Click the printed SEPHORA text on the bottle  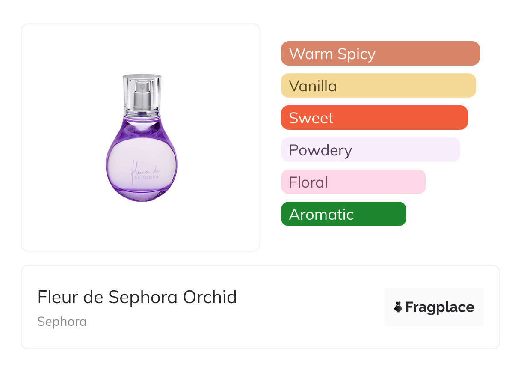[x=147, y=176]
